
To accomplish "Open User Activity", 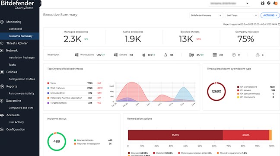I will [16, 122].
